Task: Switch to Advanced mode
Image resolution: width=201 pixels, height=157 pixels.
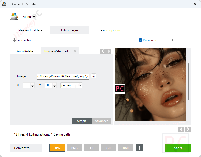Action: (102, 121)
